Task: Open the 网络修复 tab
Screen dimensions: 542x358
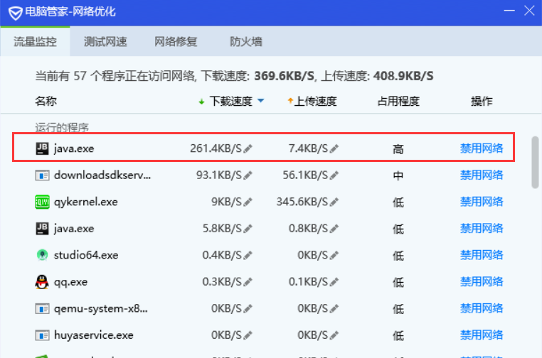Action: (176, 42)
